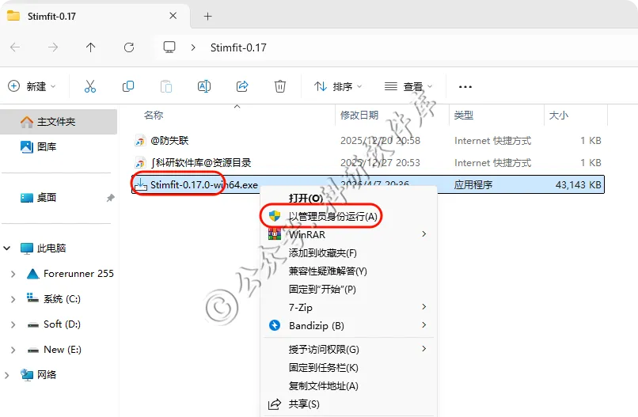Click the @防失联 shortcut icon
The width and height of the screenshot is (638, 417).
[140, 141]
